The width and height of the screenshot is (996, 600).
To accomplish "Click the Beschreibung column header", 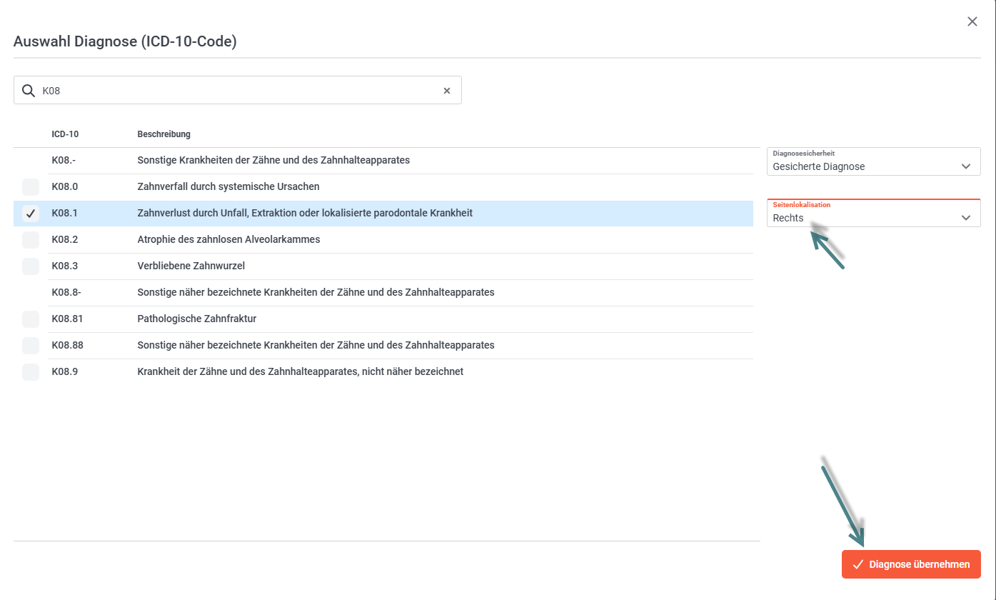I will click(x=164, y=134).
